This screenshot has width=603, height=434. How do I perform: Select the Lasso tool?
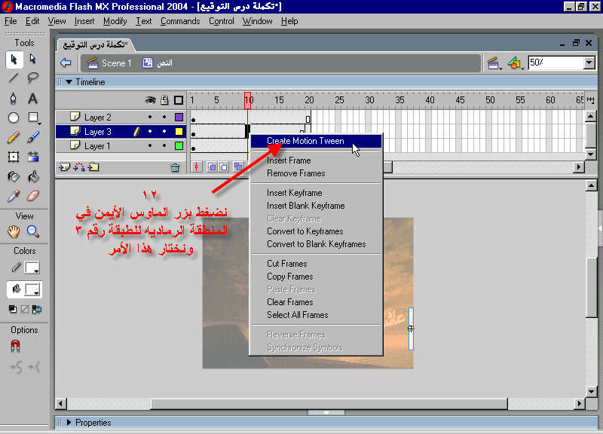tap(32, 78)
